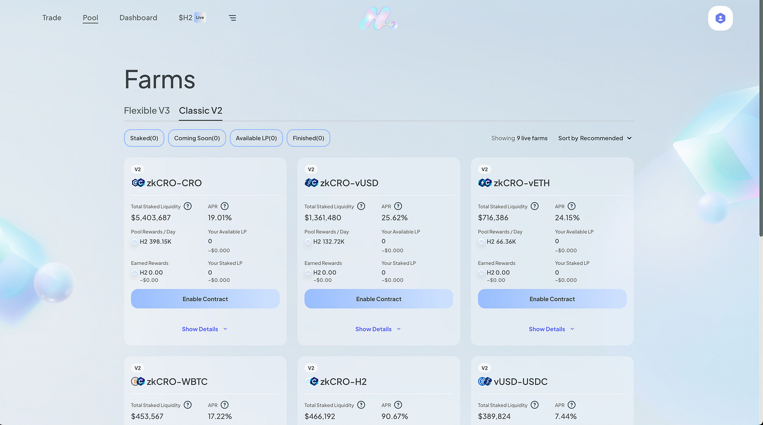Click the zkCRO-vETH token pair icon
The image size is (763, 425).
[485, 183]
